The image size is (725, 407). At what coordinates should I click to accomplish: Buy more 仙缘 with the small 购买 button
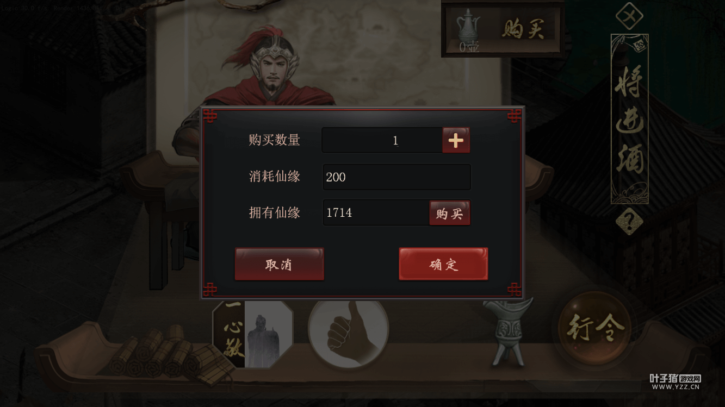(x=450, y=213)
